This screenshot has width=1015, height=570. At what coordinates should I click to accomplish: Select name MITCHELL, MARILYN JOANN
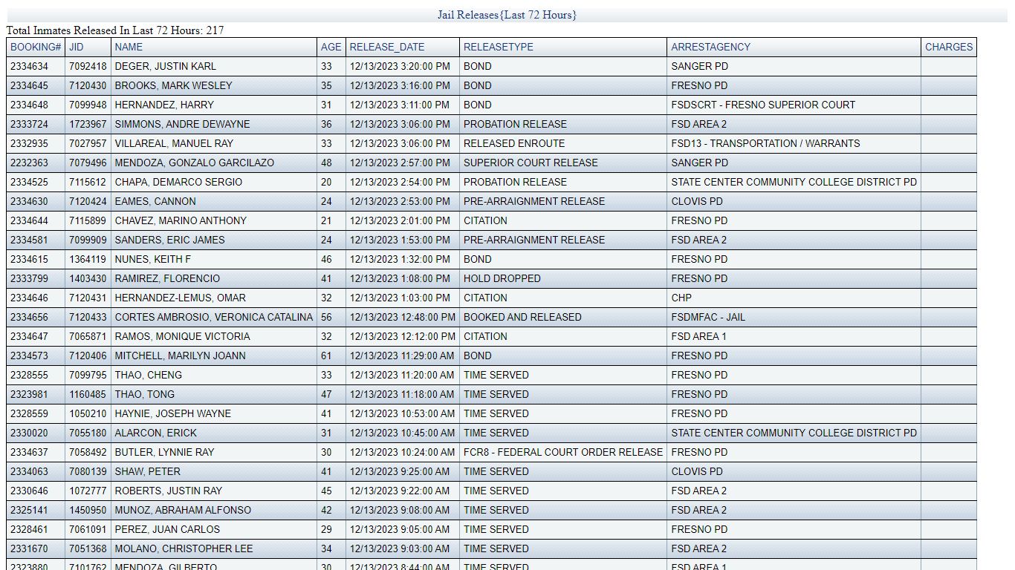(x=180, y=356)
